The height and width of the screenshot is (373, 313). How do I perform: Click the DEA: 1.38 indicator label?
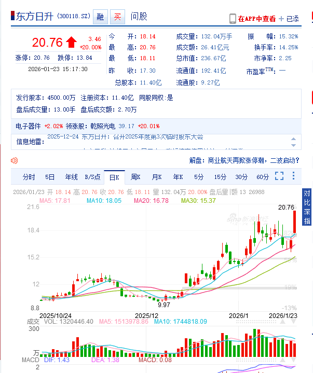[x=105, y=360]
